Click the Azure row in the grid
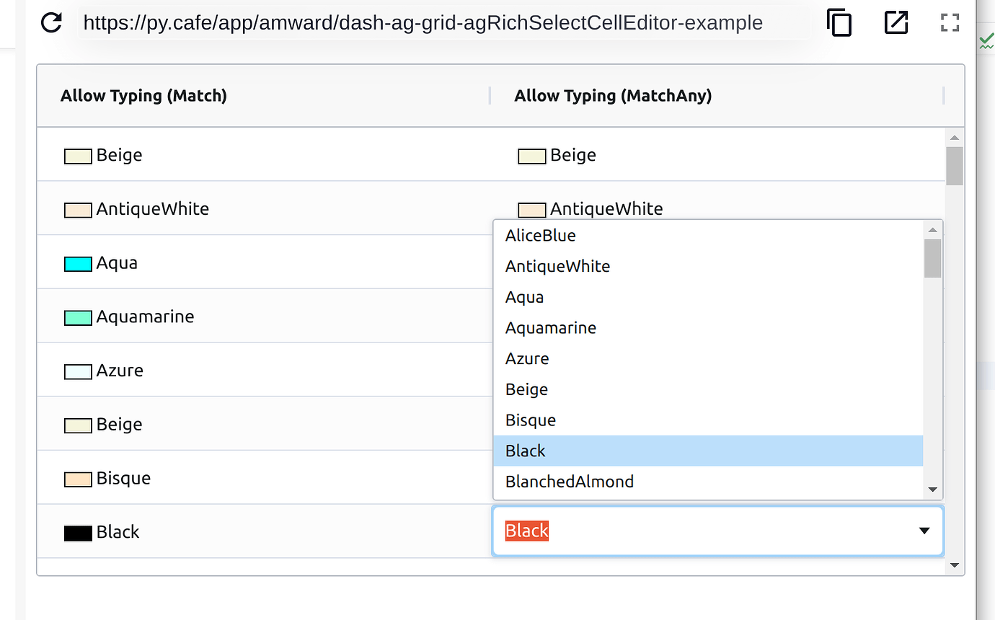Image resolution: width=995 pixels, height=620 pixels. (120, 370)
